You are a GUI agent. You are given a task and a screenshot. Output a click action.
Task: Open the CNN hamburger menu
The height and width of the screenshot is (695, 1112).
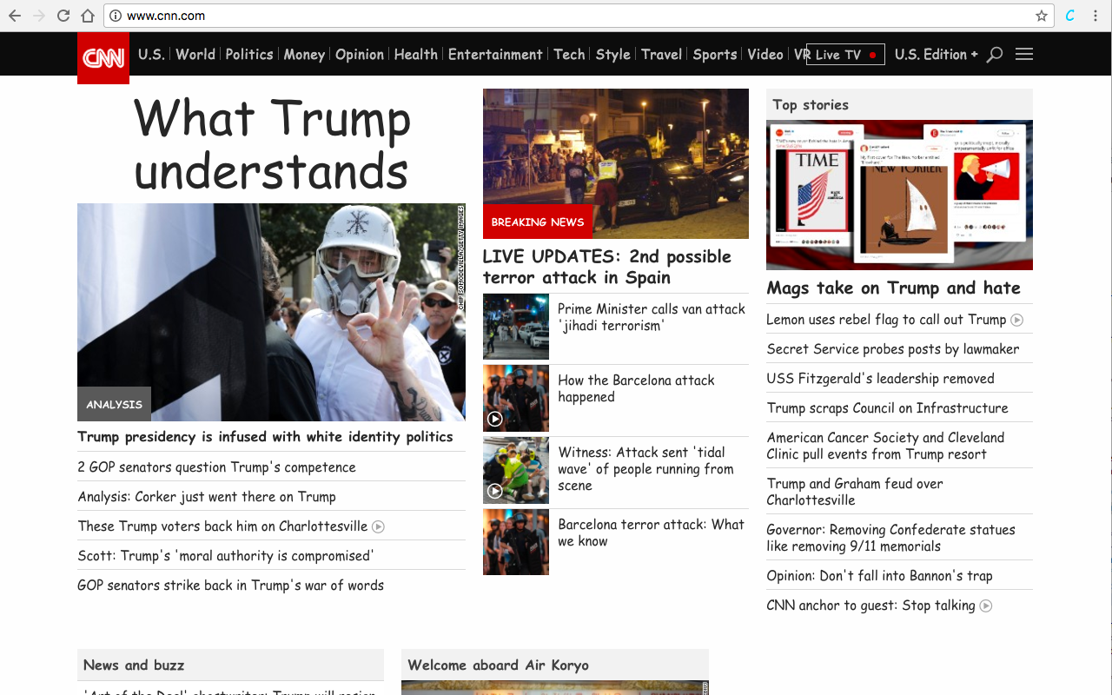tap(1024, 54)
